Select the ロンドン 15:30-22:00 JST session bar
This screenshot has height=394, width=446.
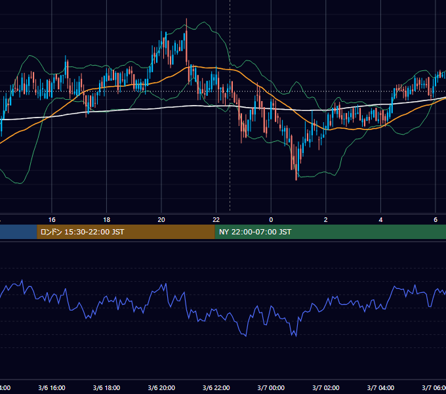[126, 232]
